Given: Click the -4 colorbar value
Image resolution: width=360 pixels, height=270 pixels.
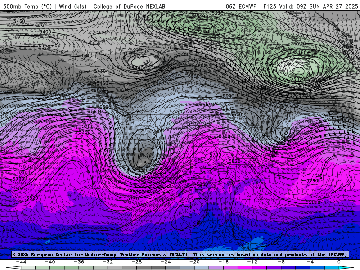Looking at the screenshot, I should pos(310,262).
